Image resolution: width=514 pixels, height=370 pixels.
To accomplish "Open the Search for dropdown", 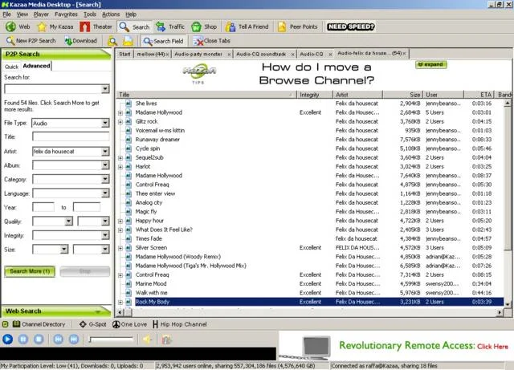I will point(105,89).
